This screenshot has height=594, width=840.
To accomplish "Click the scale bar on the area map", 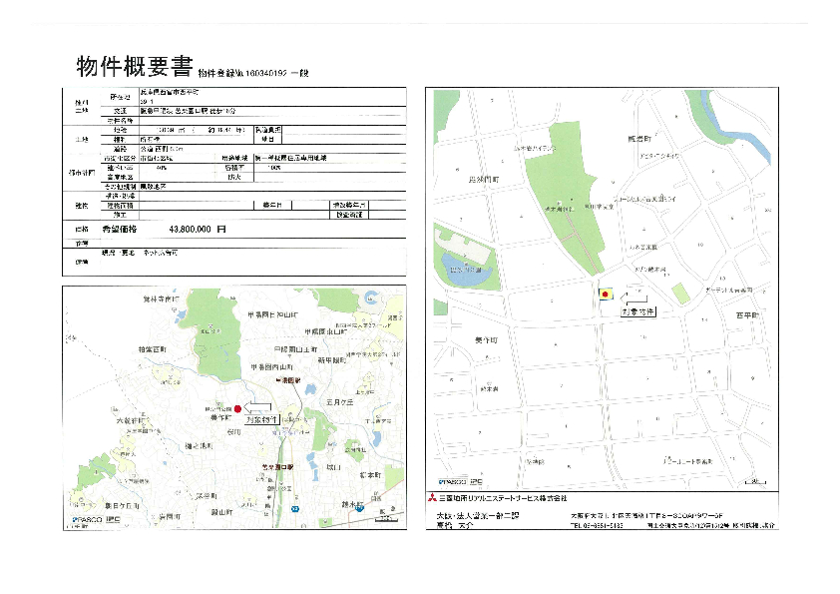I will (x=114, y=520).
